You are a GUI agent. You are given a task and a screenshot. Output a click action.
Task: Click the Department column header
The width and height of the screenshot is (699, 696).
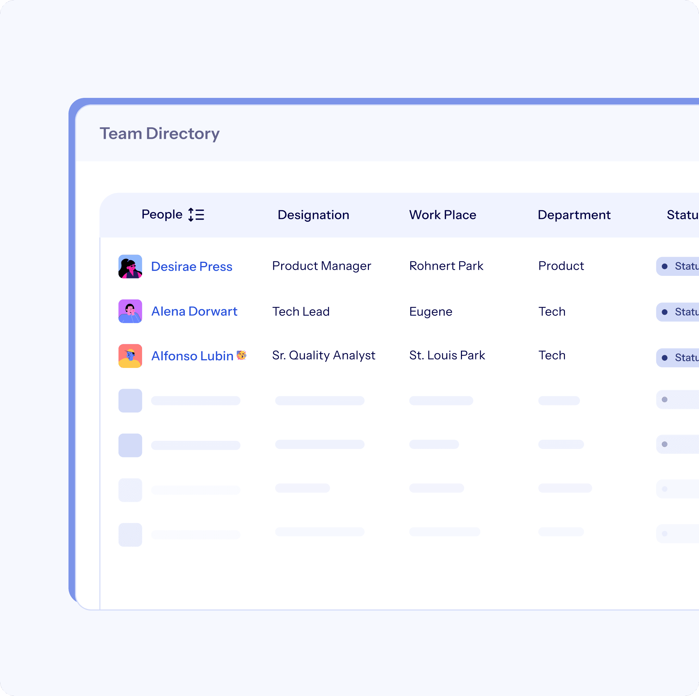point(574,215)
